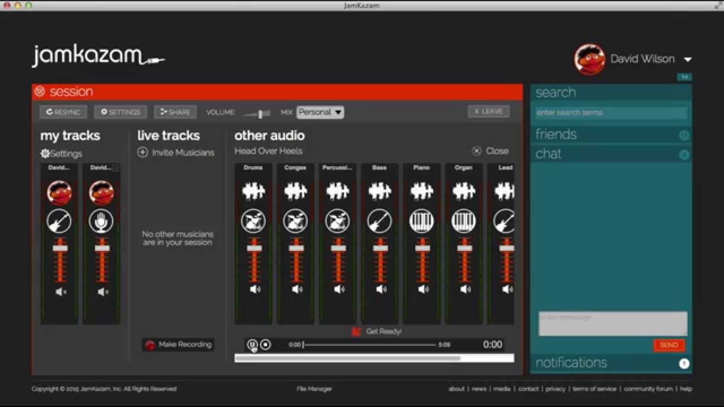Click the JamKazam logo
Screen dimensions: 724x407
coord(98,56)
